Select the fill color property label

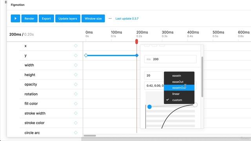click(x=31, y=103)
